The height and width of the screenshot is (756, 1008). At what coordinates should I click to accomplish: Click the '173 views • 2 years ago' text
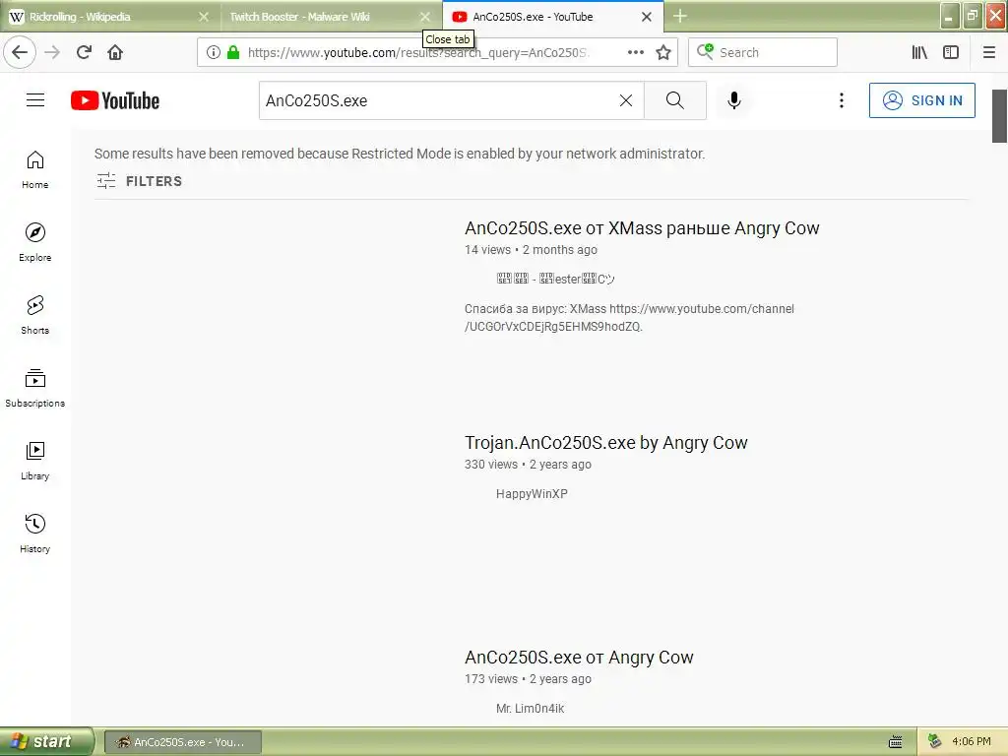[x=528, y=679]
